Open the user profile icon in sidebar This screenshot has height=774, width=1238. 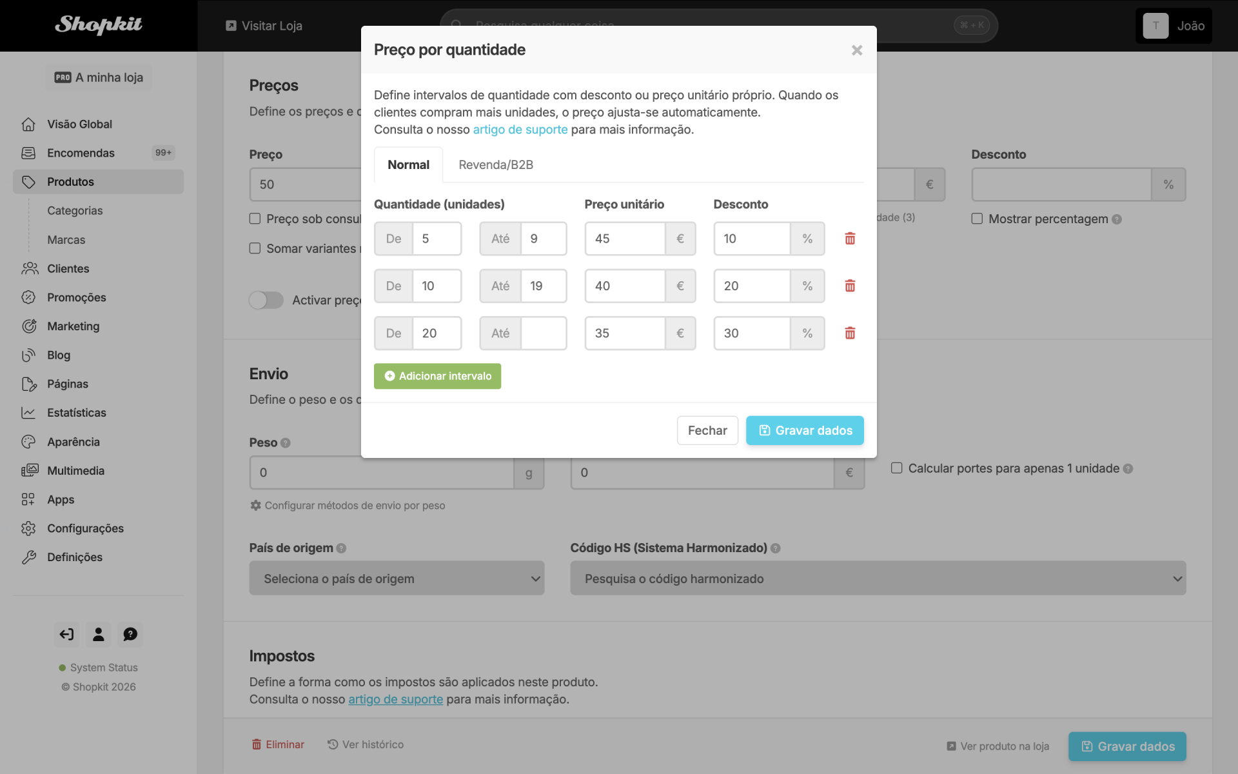tap(99, 635)
